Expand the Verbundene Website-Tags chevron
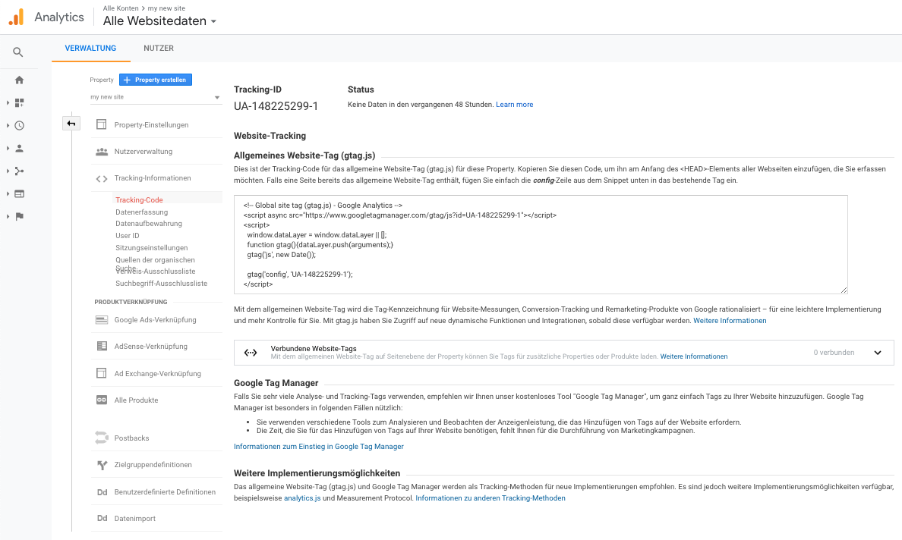Viewport: 902px width, 540px height. point(878,353)
